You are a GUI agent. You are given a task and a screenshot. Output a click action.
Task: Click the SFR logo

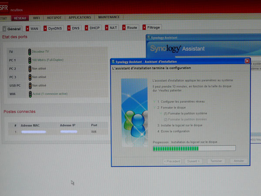pos(4,8)
